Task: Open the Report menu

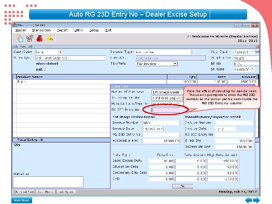Action: pyautogui.click(x=62, y=30)
